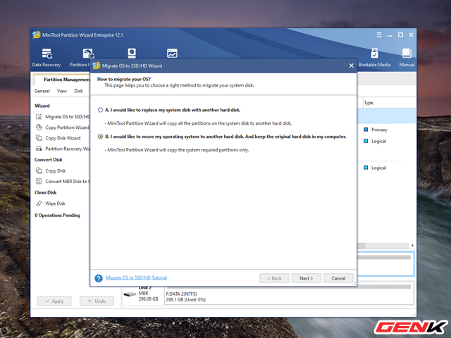The image size is (451, 338).
Task: Choose option B move operating system
Action: tap(100, 137)
